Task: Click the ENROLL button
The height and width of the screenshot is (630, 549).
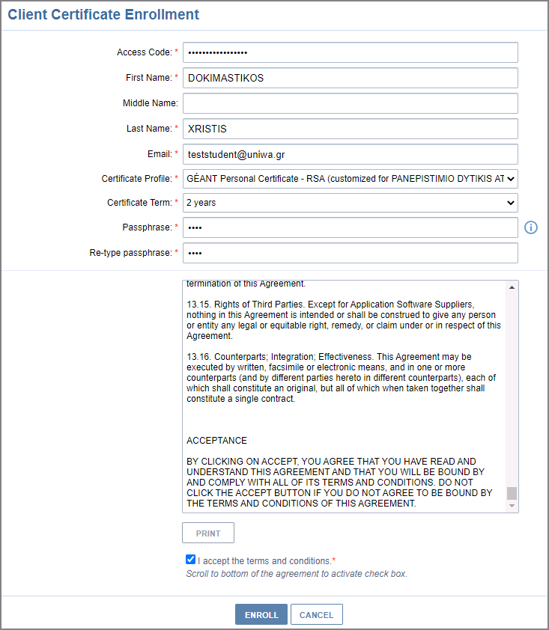Action: (x=261, y=614)
